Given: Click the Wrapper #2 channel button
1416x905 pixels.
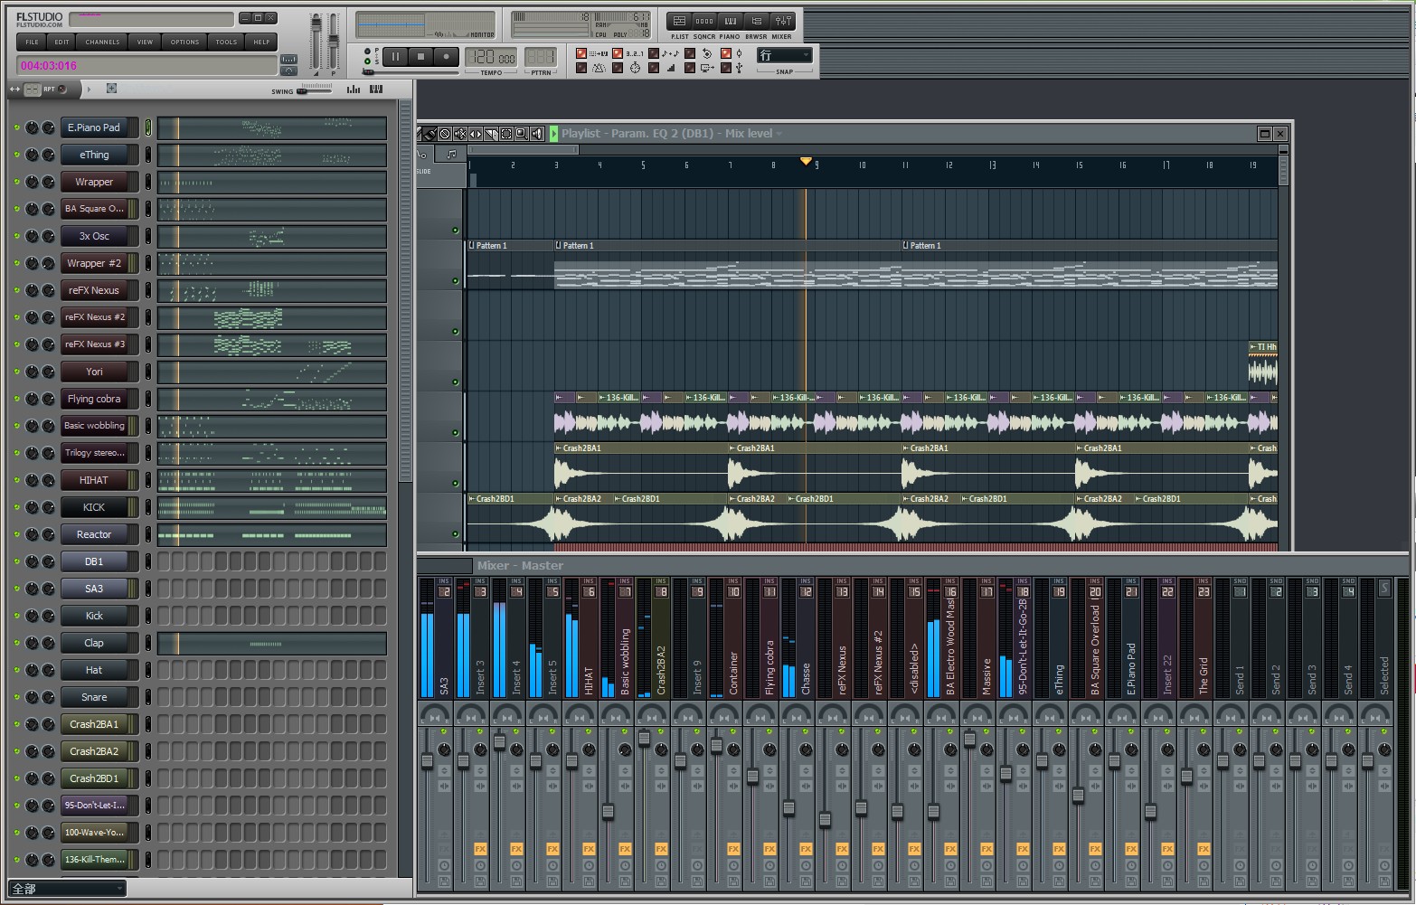Looking at the screenshot, I should click(94, 263).
